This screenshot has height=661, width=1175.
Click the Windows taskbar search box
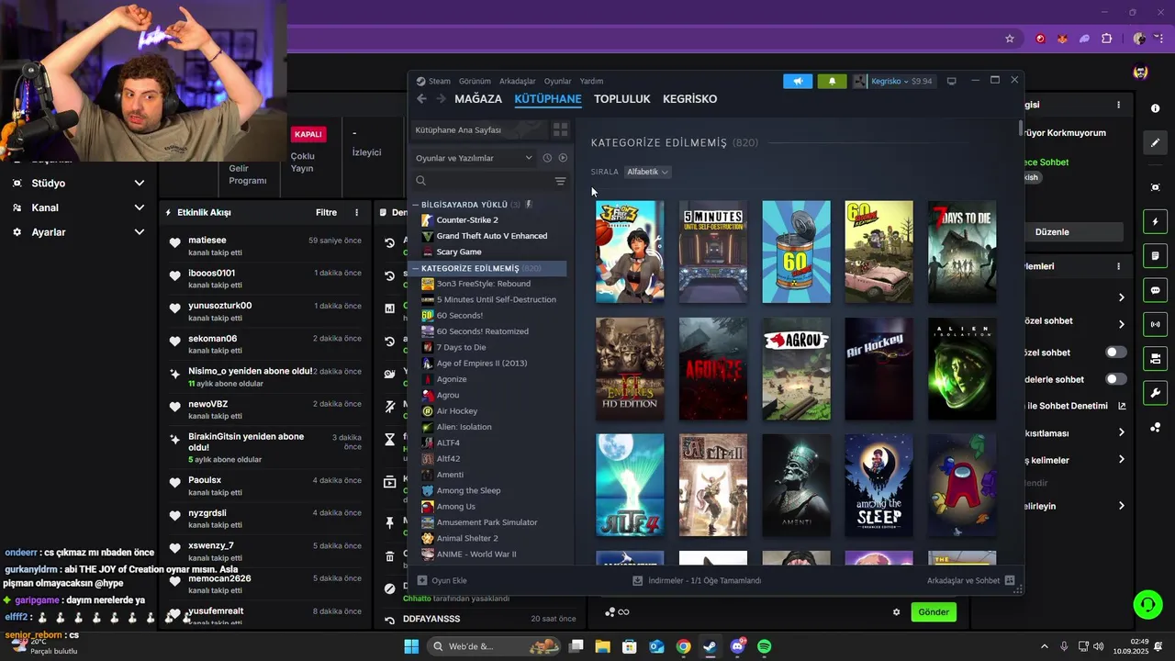pyautogui.click(x=495, y=646)
